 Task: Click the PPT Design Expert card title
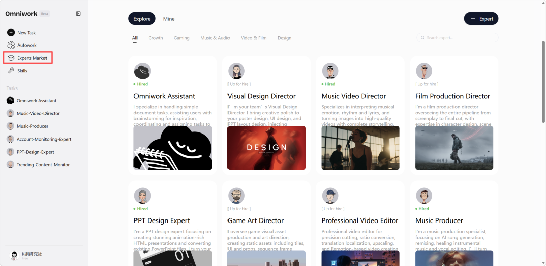click(162, 220)
